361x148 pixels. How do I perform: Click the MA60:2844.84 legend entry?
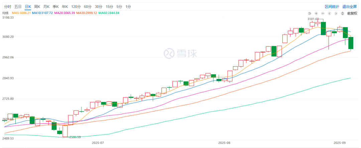109,13
